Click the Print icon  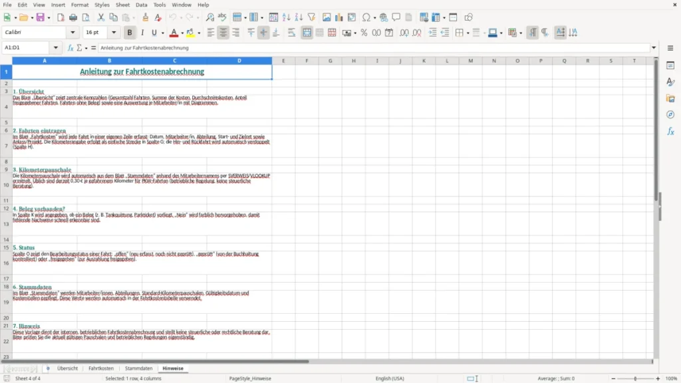73,17
